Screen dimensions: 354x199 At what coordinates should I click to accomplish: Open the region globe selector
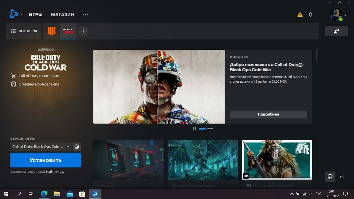77,147
